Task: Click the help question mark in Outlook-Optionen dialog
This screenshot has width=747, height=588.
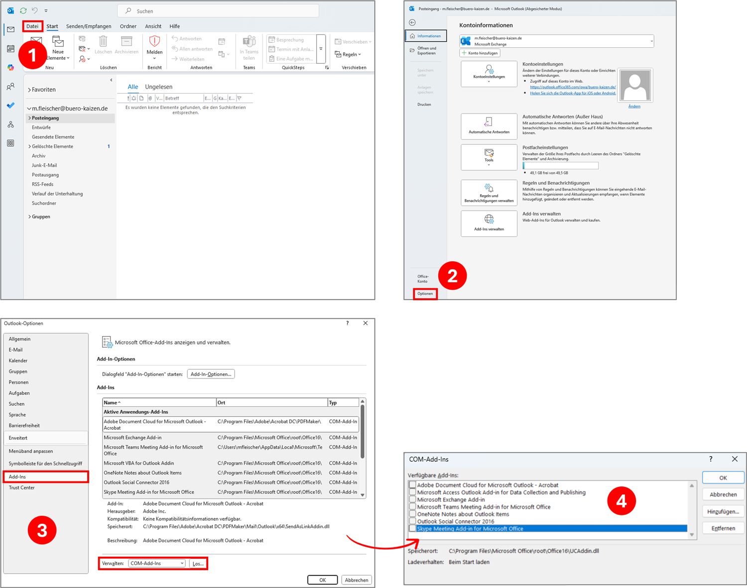Action: tap(348, 323)
